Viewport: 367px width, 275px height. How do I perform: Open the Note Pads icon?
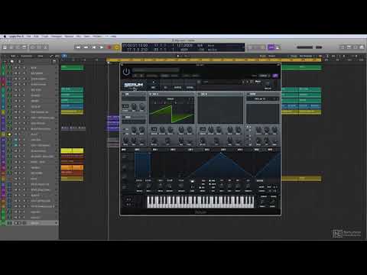(x=349, y=47)
